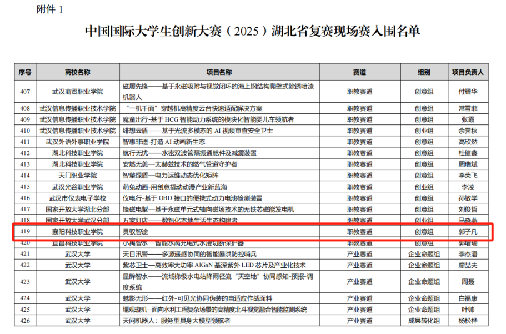
Task: Select the name 叶帅
Action: pyautogui.click(x=468, y=310)
